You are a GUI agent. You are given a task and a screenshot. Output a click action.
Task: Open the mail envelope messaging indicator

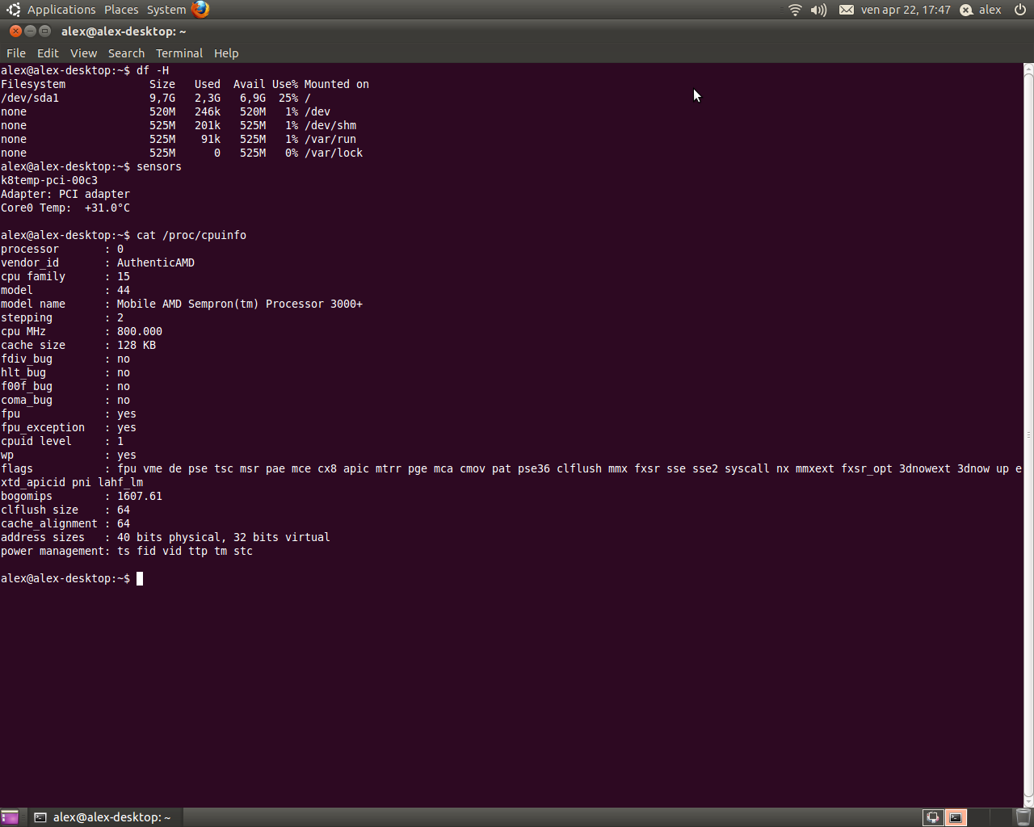tap(846, 10)
